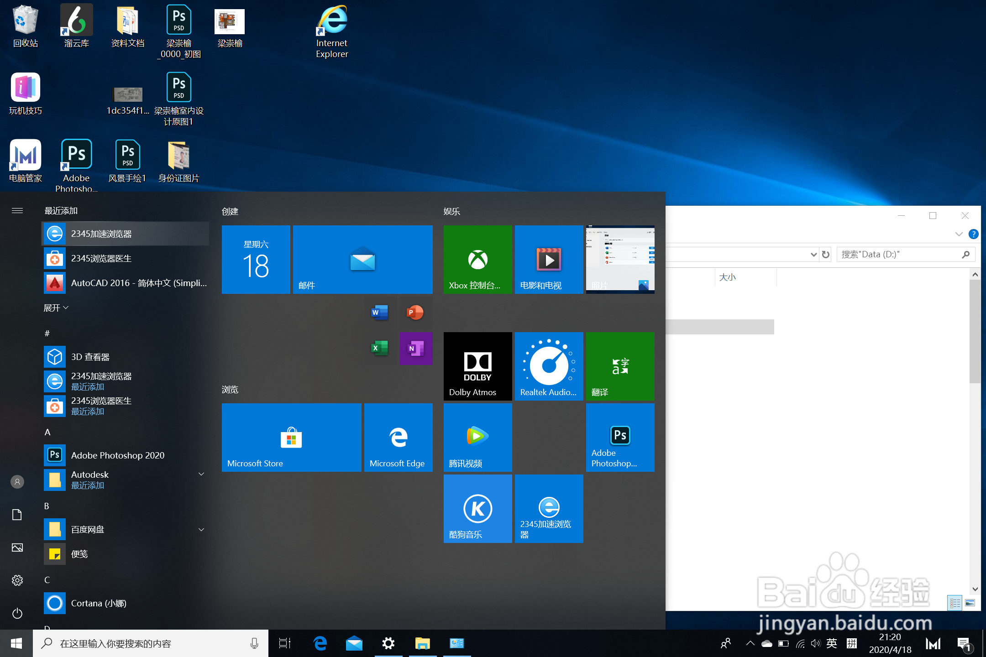This screenshot has width=986, height=657.
Task: Open the Xbox console tile
Action: point(477,259)
